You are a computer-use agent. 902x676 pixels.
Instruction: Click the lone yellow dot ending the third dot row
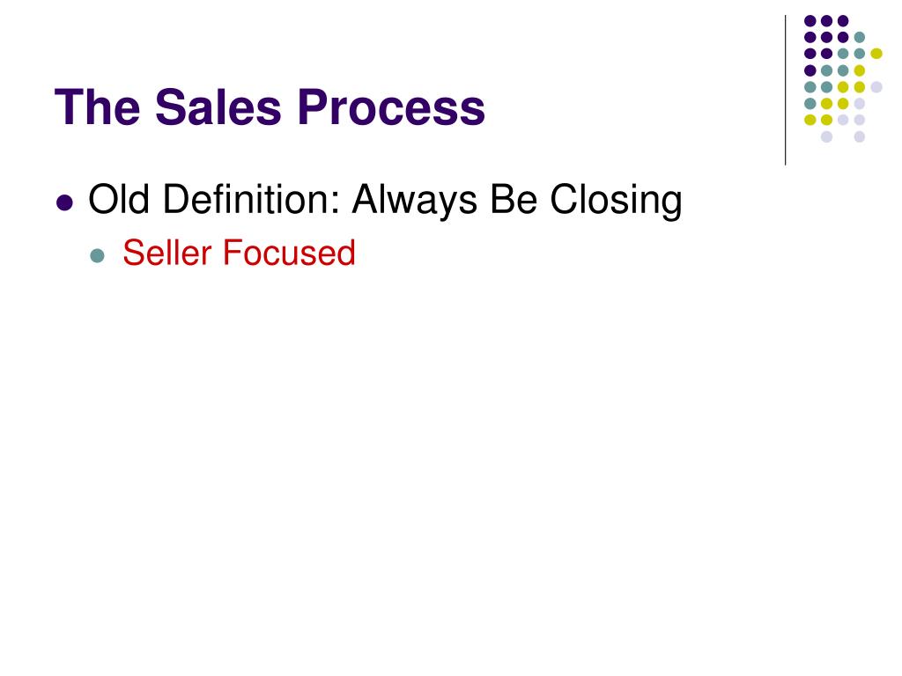(876, 54)
